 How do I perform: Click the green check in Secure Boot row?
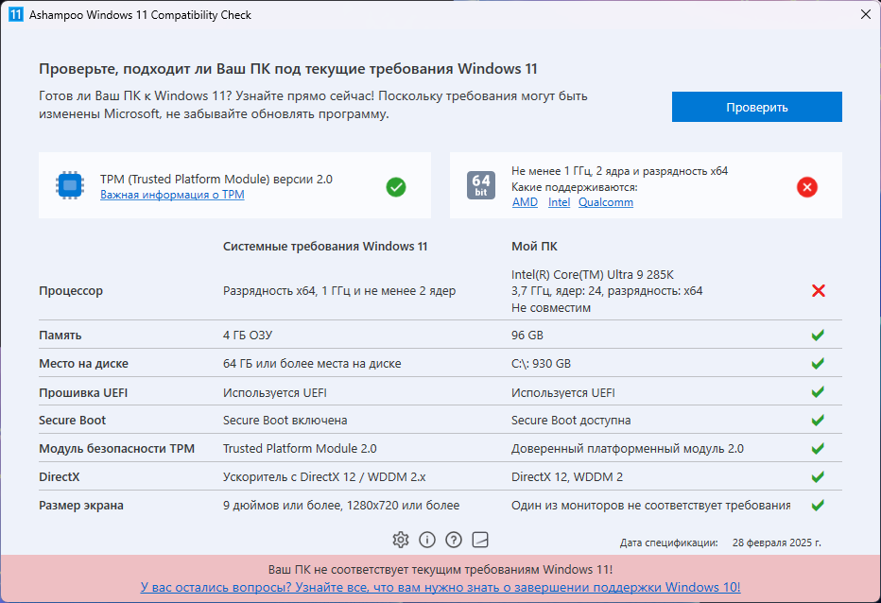(818, 420)
